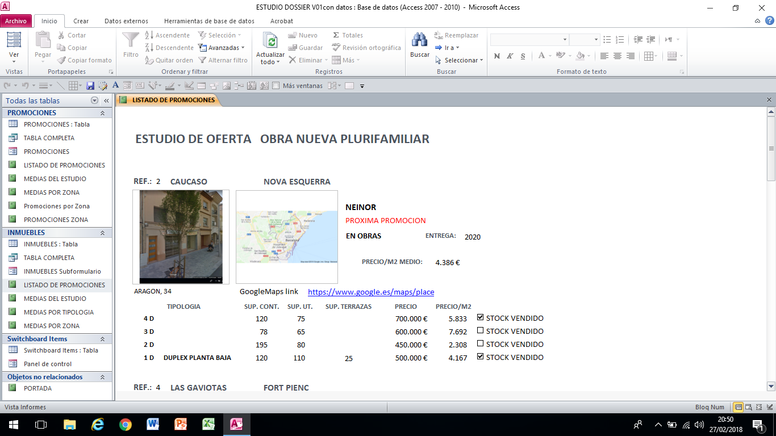Toggle STOCK VENDIDO checkbox for 1 D row
Image resolution: width=776 pixels, height=436 pixels.
(481, 357)
